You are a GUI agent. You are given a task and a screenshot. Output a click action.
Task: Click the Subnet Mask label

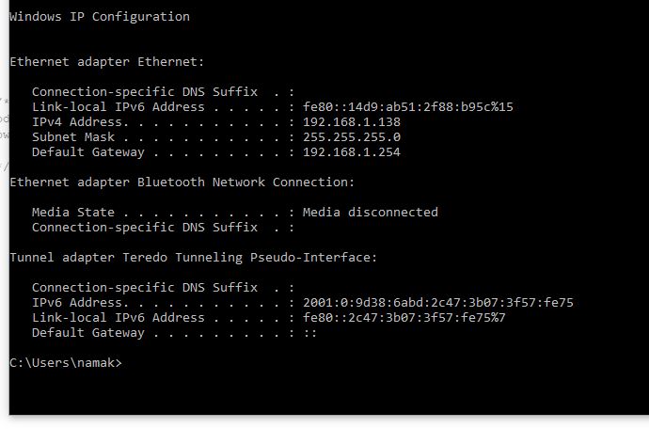[73, 137]
